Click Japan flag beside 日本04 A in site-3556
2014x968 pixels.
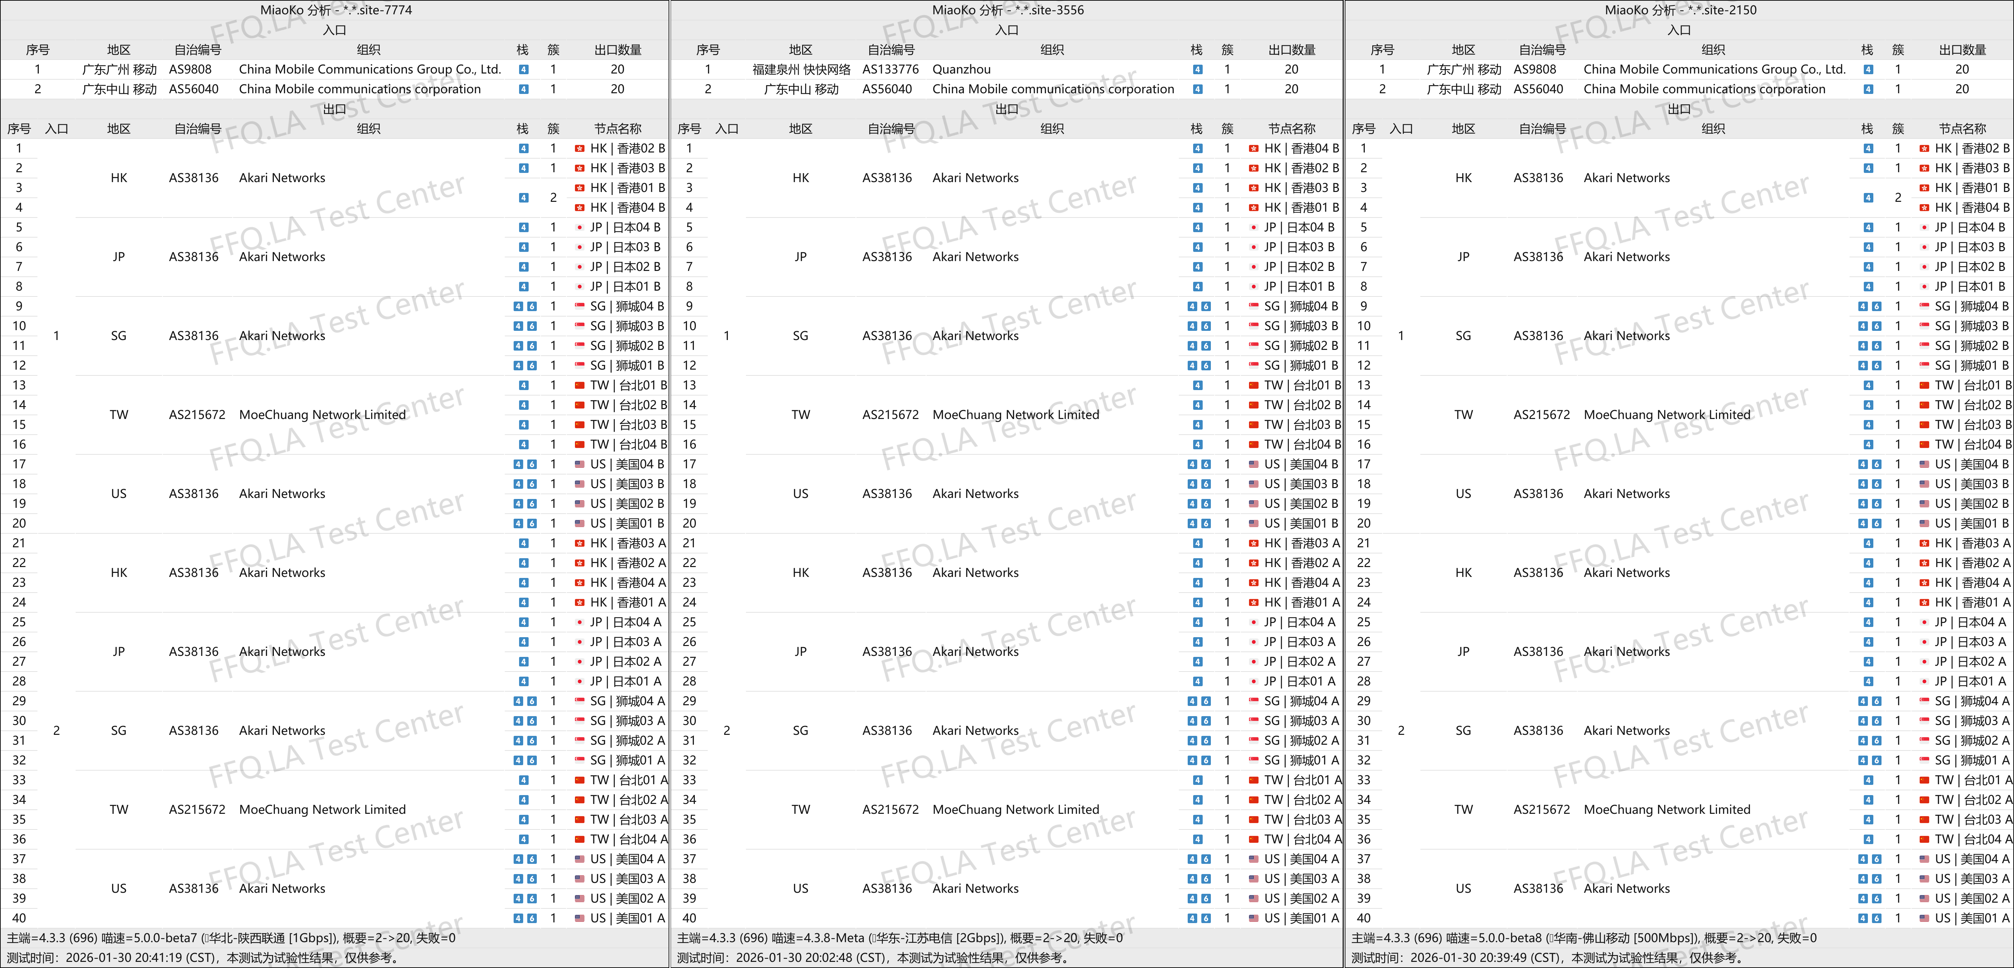1253,623
